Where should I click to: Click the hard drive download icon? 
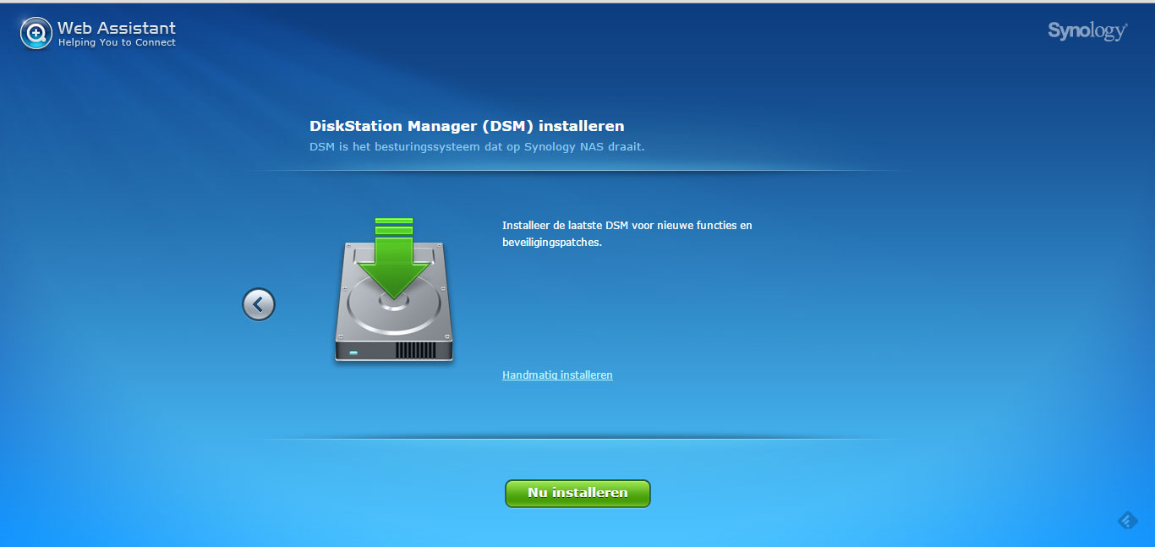click(x=394, y=290)
